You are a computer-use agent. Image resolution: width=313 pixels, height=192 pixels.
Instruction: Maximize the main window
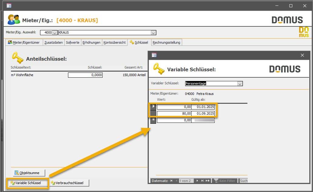(291, 6)
